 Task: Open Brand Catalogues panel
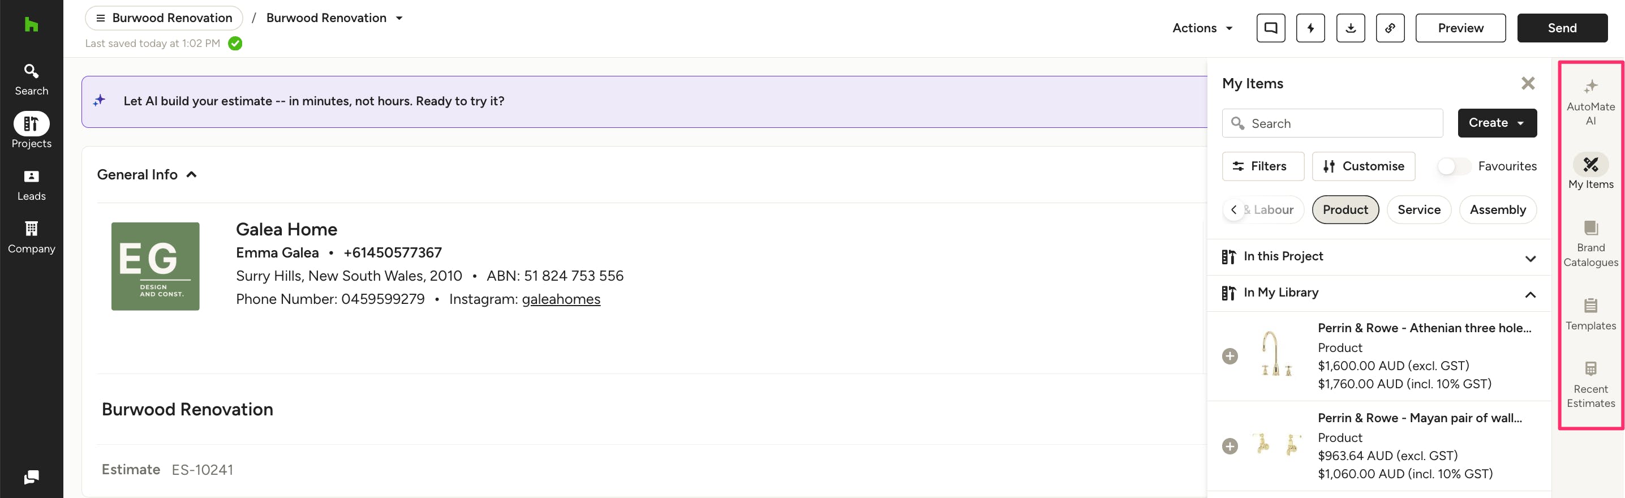pos(1590,243)
